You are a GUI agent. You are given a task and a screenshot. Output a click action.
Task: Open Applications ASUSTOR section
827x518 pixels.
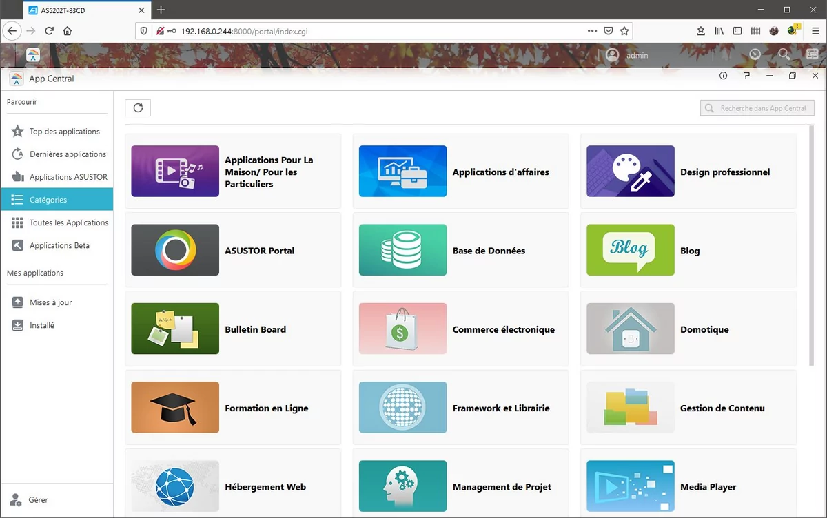point(57,177)
